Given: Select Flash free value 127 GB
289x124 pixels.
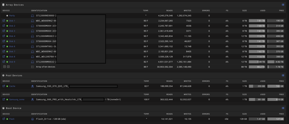Looking at the screenshot, I should tap(280, 119).
